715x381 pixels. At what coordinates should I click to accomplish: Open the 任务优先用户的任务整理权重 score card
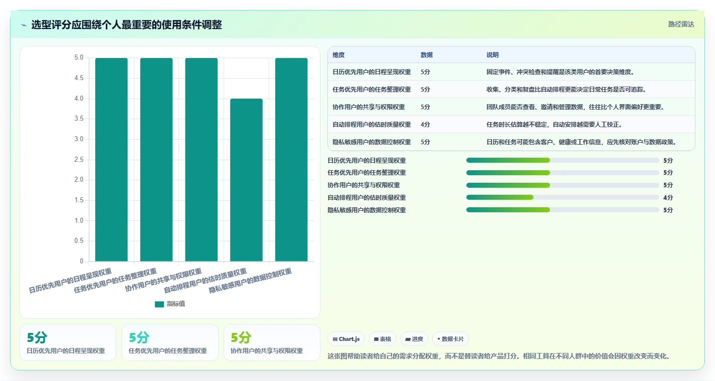(170, 342)
